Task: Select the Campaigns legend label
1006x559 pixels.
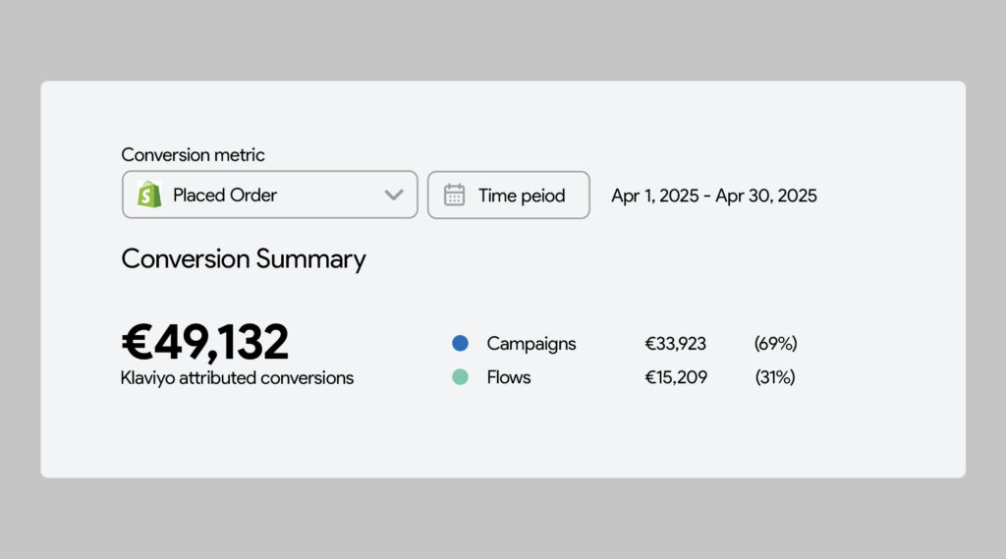Action: click(x=531, y=344)
